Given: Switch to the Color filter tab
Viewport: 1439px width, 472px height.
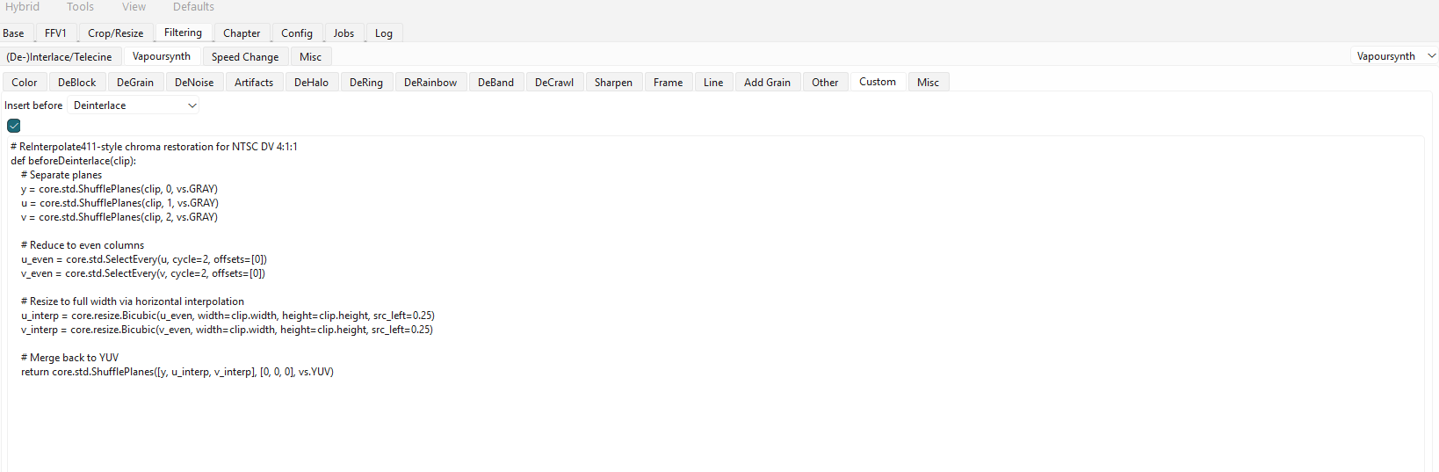Looking at the screenshot, I should click(25, 83).
